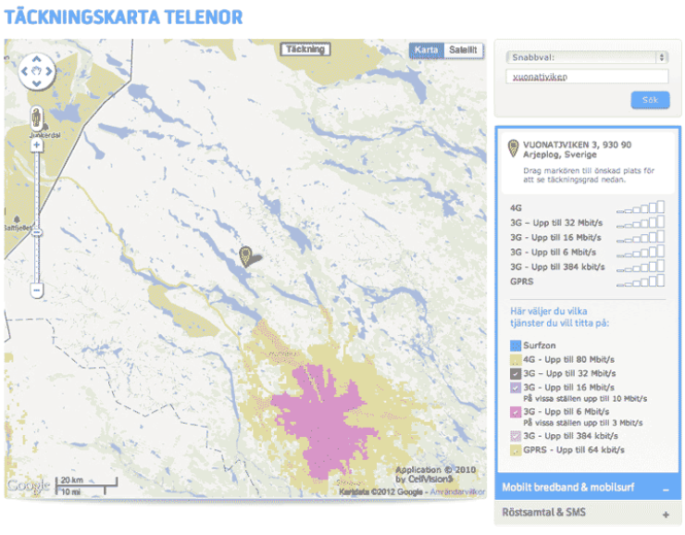
Task: Click signal bars for 3G 32 Mbit/s
Action: click(x=641, y=222)
